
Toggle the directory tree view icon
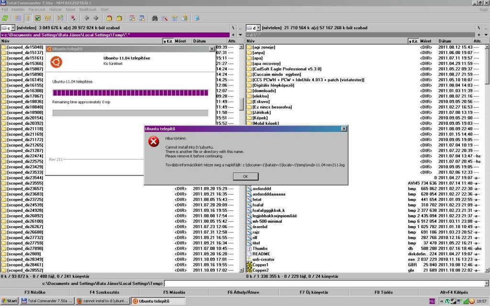click(48, 18)
